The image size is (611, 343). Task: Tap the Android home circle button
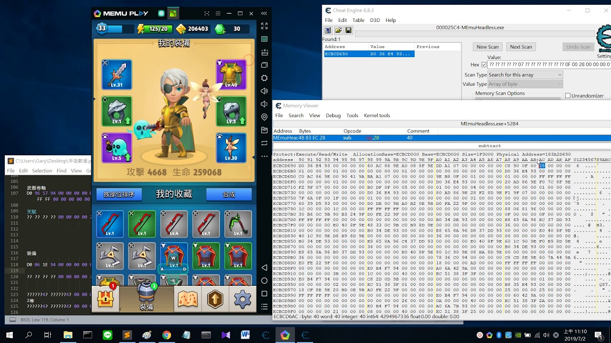pos(264,281)
